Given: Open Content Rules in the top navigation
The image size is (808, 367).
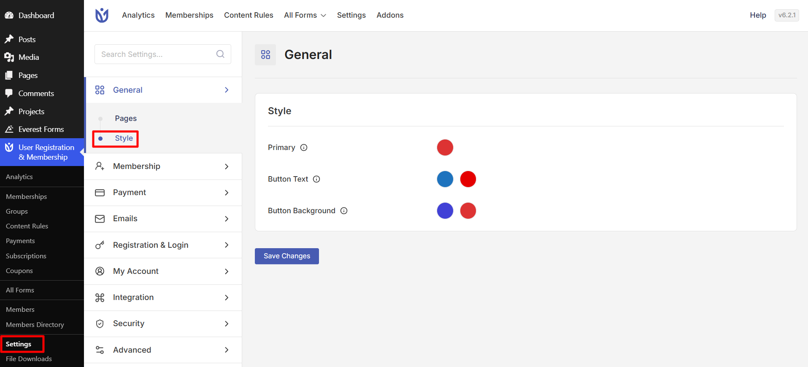Looking at the screenshot, I should pos(249,15).
